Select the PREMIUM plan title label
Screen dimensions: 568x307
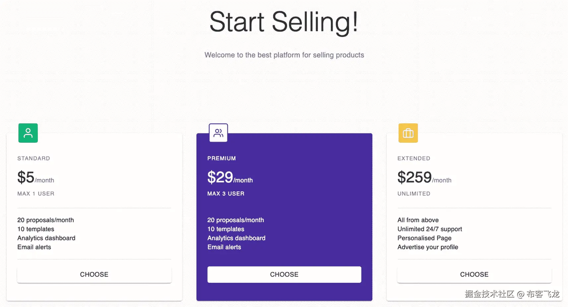tap(221, 158)
